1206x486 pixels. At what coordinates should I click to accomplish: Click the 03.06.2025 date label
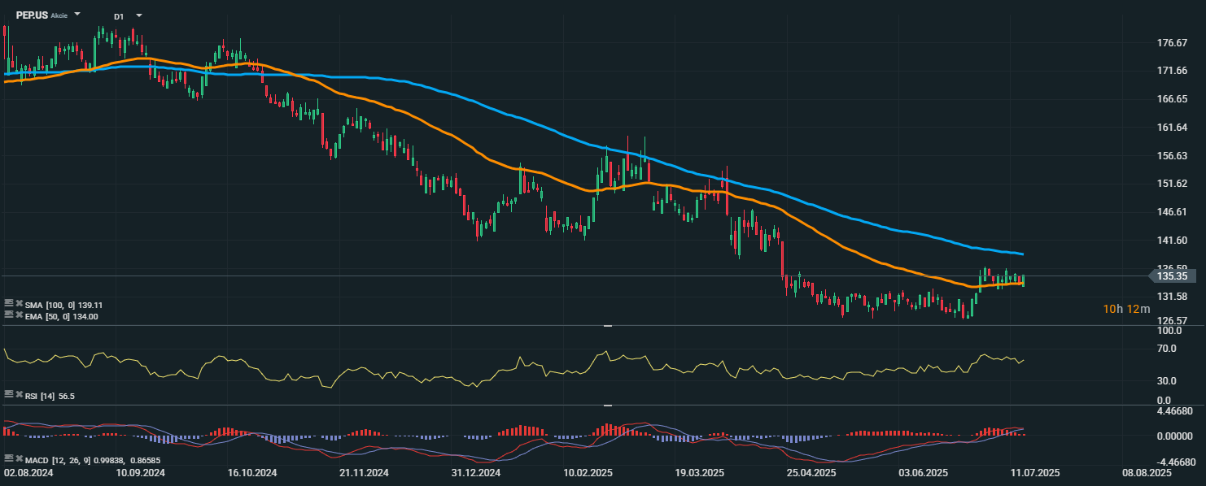[923, 472]
